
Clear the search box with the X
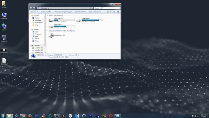click(x=119, y=8)
